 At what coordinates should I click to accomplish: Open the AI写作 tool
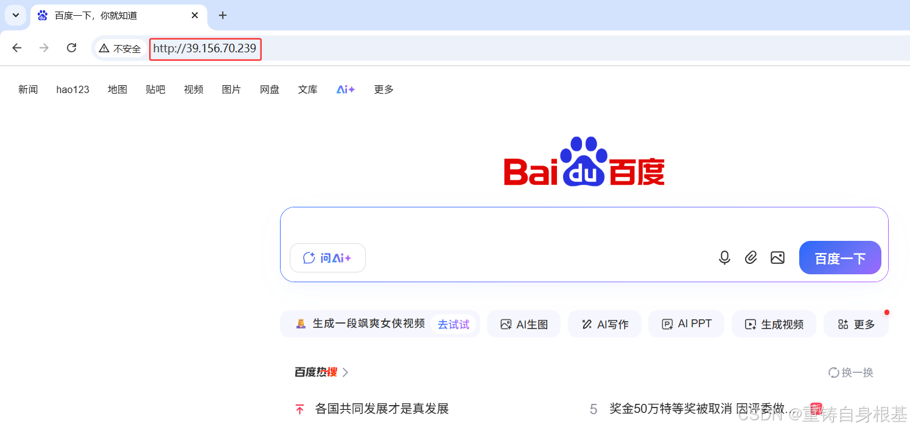604,324
